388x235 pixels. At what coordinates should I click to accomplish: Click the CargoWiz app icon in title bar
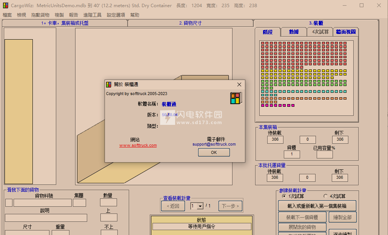tap(5, 5)
